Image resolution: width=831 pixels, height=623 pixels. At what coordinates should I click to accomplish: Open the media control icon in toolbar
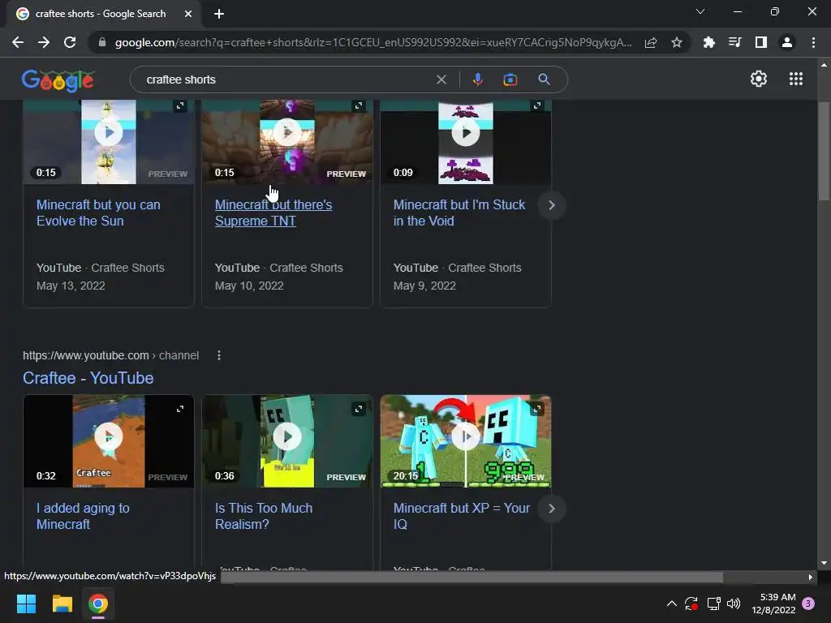click(734, 42)
